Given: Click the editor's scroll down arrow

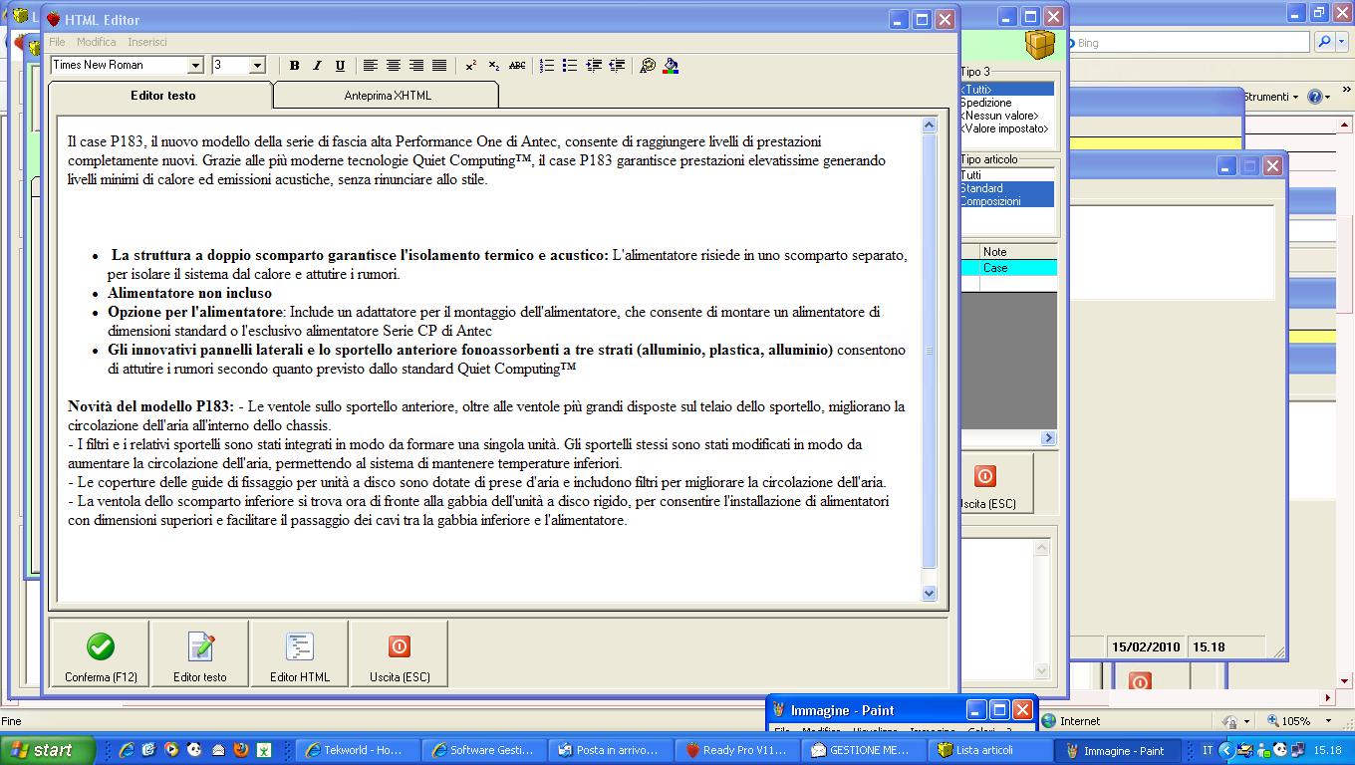Looking at the screenshot, I should pyautogui.click(x=930, y=593).
